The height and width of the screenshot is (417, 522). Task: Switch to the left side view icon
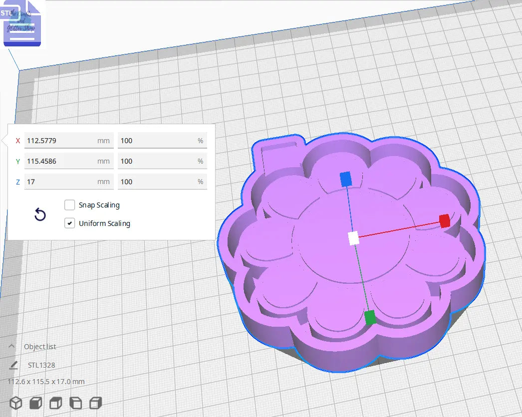click(75, 403)
